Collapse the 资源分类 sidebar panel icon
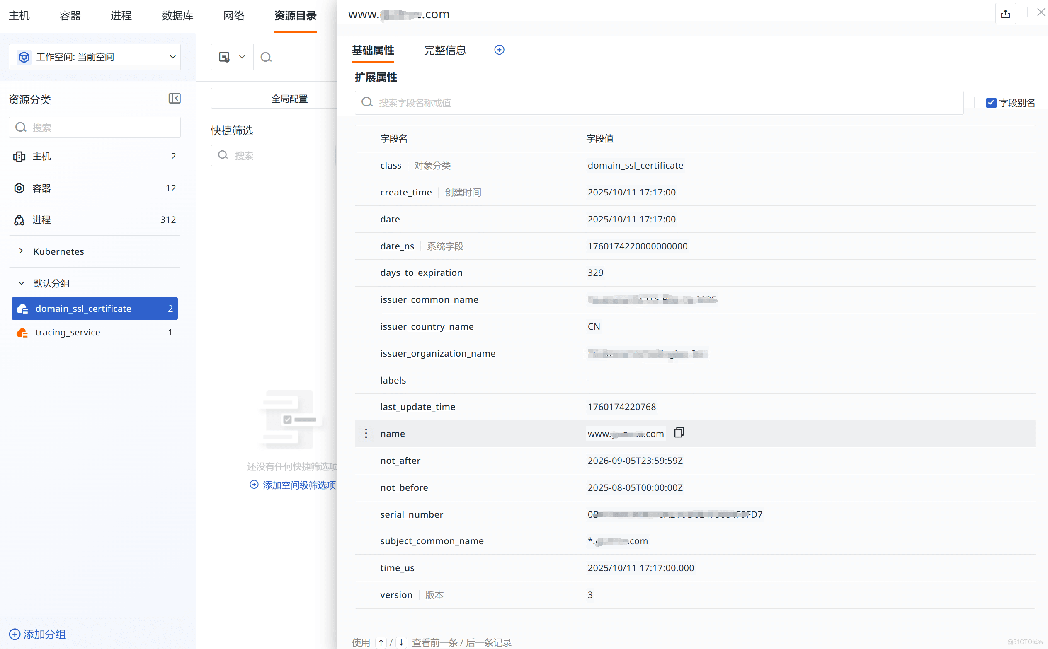The height and width of the screenshot is (649, 1048). pos(175,98)
